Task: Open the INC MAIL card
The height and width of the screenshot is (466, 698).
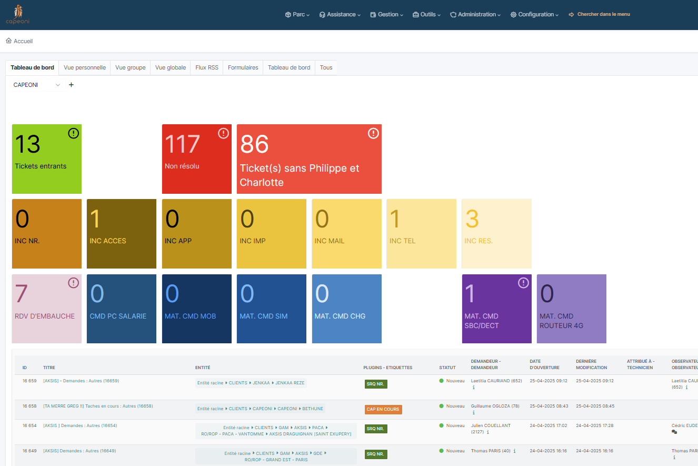Action: (347, 234)
